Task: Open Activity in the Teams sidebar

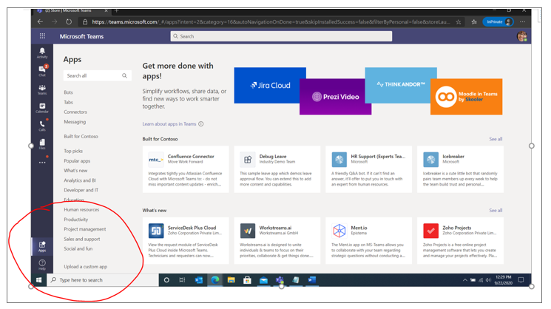Action: click(x=42, y=52)
